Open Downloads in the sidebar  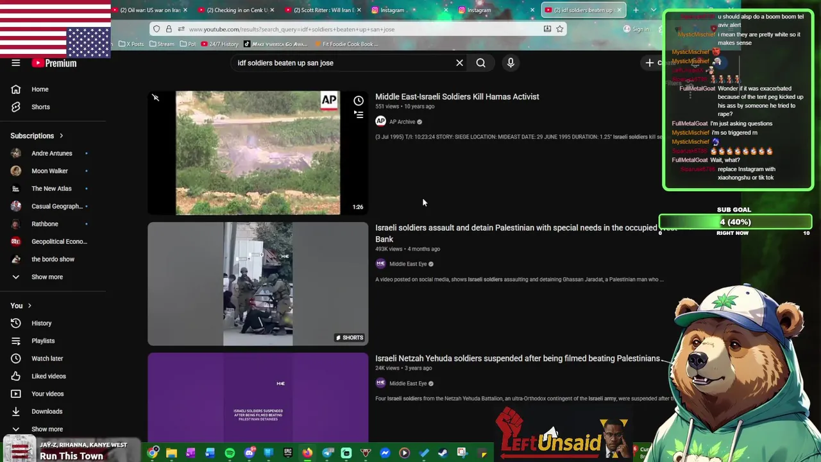click(x=47, y=411)
